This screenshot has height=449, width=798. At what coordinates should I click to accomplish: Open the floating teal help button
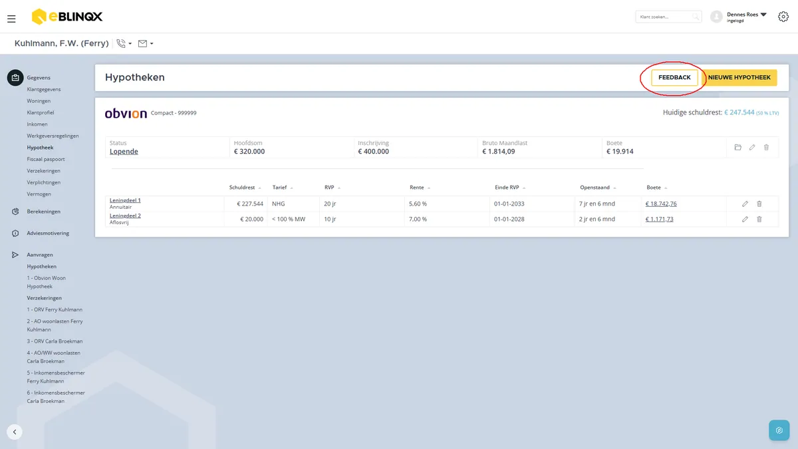[779, 430]
